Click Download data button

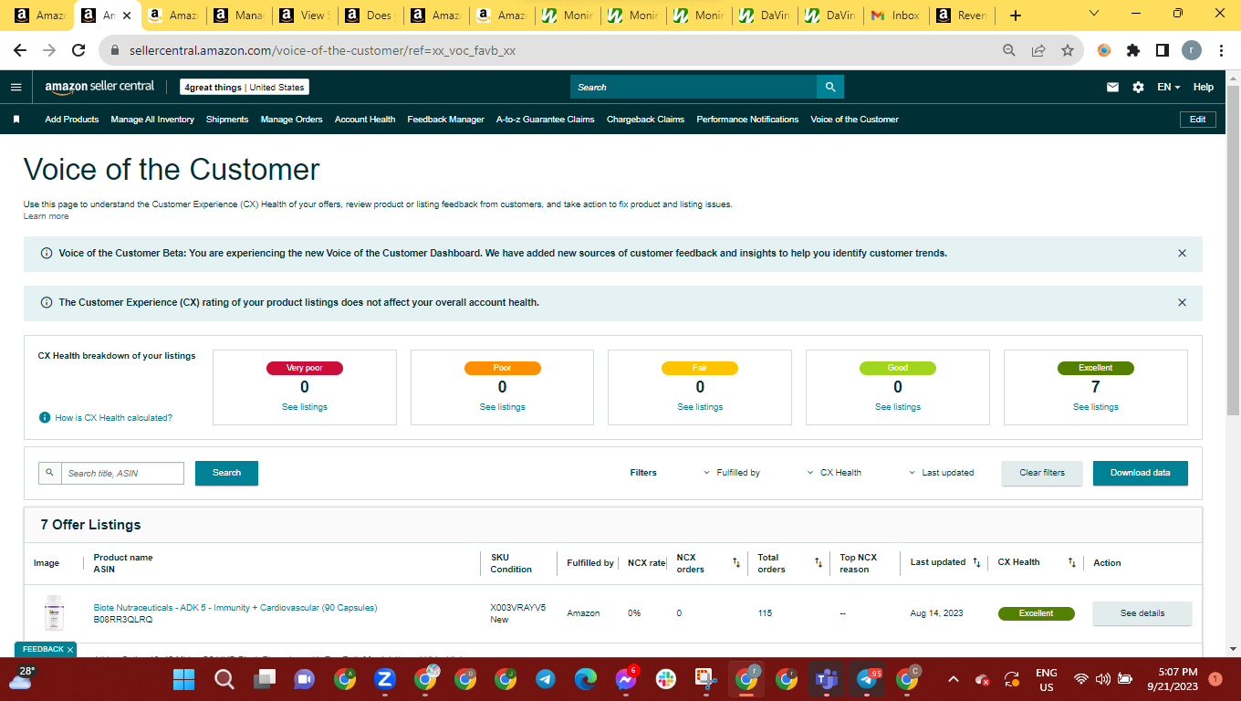click(x=1141, y=473)
